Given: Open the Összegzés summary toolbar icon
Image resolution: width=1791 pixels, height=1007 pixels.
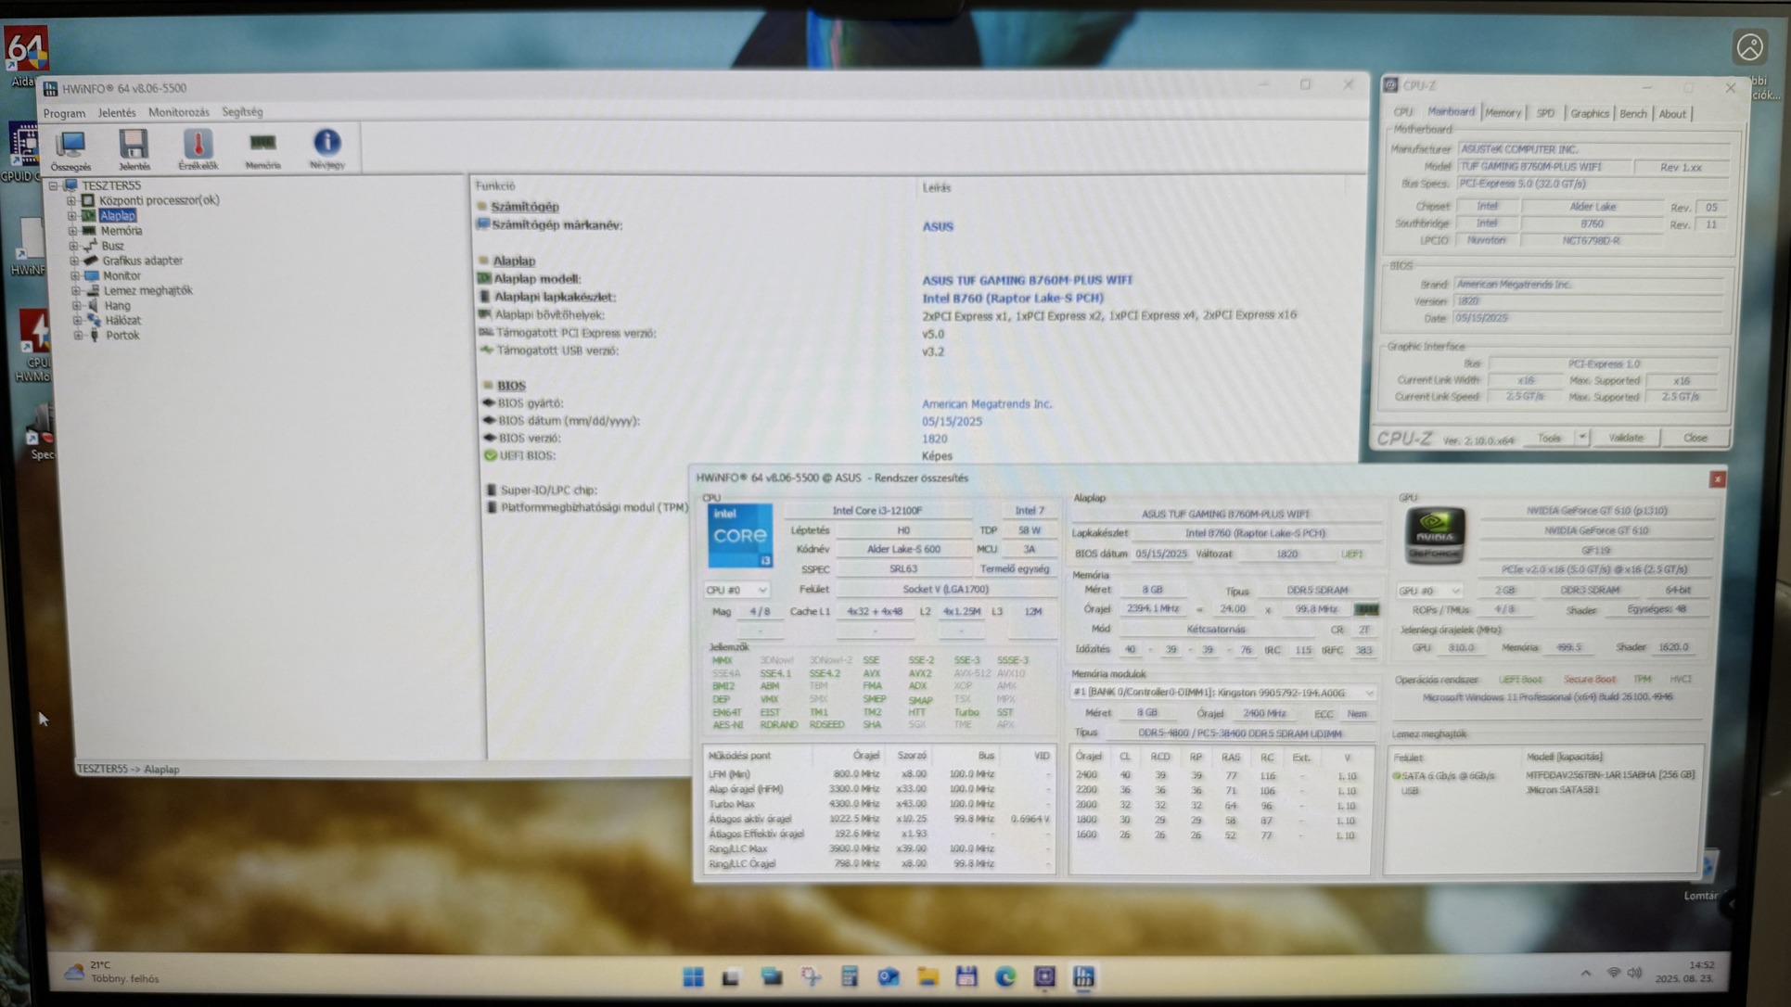Looking at the screenshot, I should click(x=70, y=148).
